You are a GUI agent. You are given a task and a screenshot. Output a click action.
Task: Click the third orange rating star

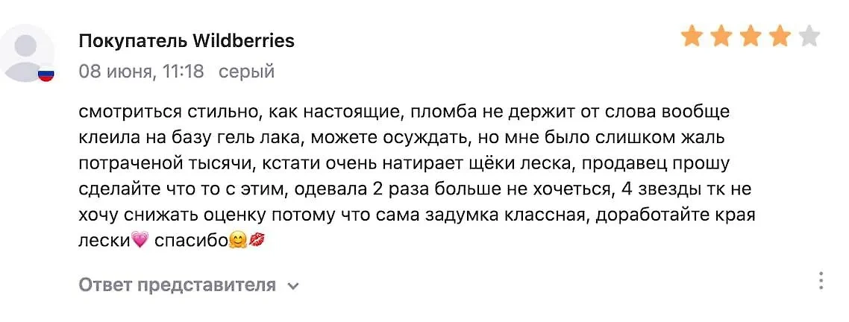coord(750,36)
